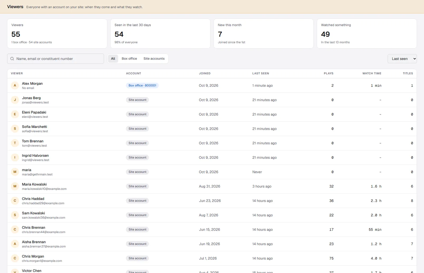
Task: Click Ingrid Halvorsen's avatar circle
Action: [x=15, y=157]
